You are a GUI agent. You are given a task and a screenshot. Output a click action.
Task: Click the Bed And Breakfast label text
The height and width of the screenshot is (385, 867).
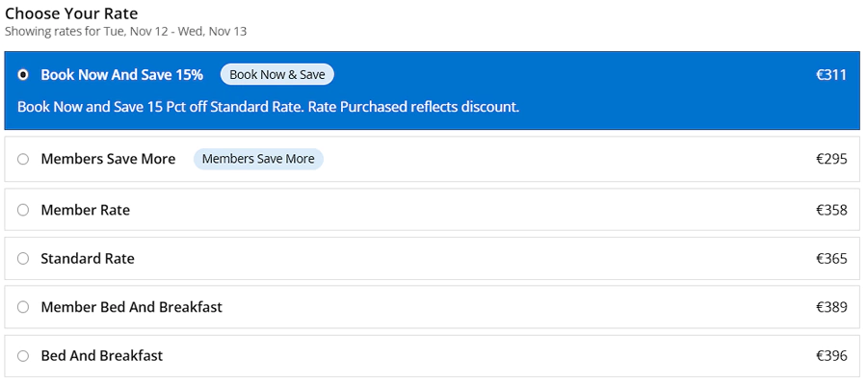pyautogui.click(x=101, y=356)
